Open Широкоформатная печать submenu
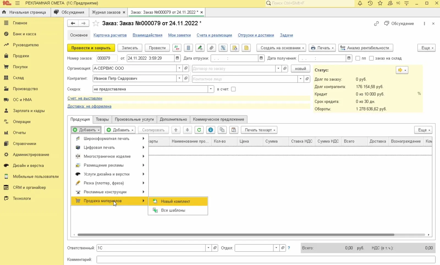 110,139
